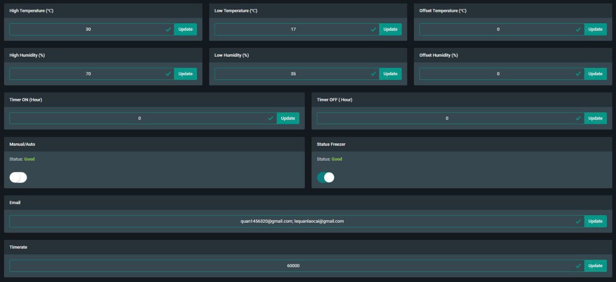Image resolution: width=616 pixels, height=282 pixels.
Task: Click Update for Timer ON
Action: point(288,118)
